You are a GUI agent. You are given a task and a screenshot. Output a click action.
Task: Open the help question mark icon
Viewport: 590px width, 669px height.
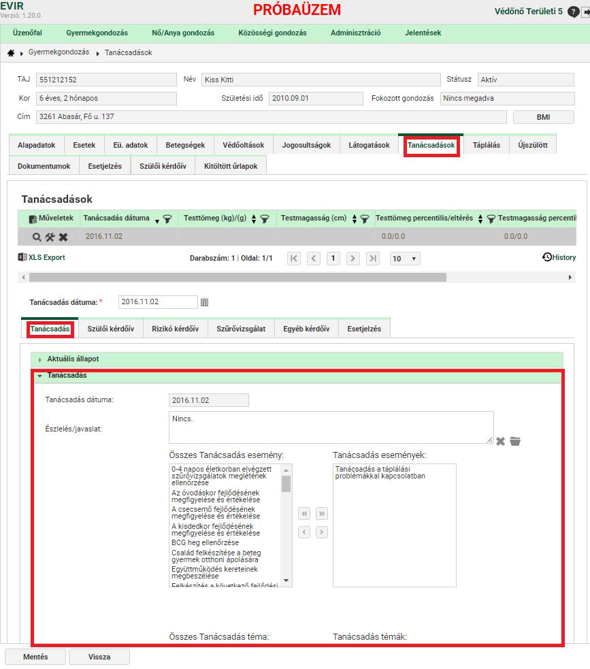574,12
